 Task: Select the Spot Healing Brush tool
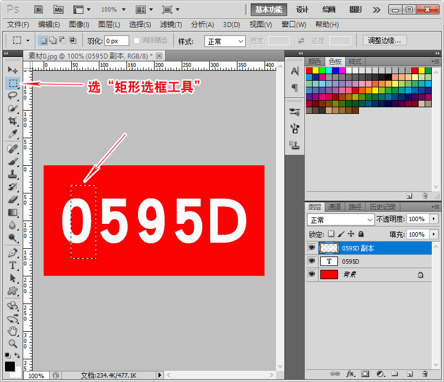[13, 149]
